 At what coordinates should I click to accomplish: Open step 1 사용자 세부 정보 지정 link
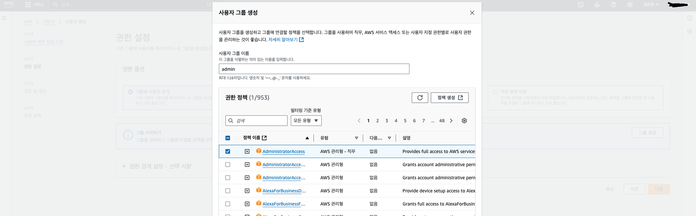click(x=44, y=42)
